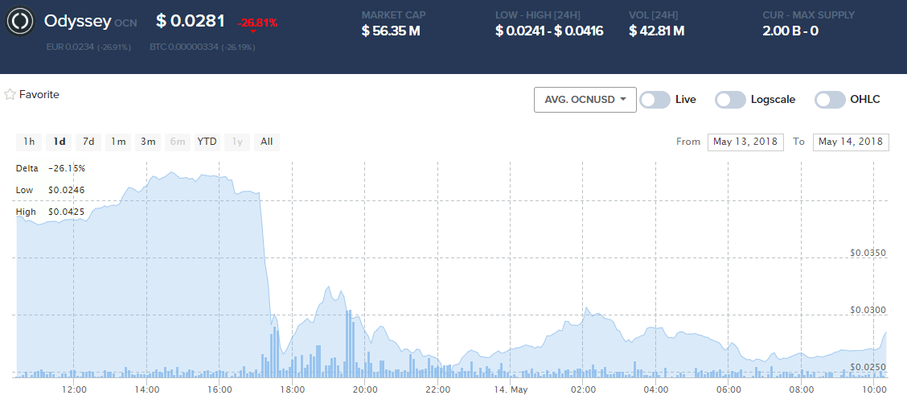Screen dimensions: 907x412
Task: Edit the To date field May 14, 2018
Action: (x=851, y=142)
